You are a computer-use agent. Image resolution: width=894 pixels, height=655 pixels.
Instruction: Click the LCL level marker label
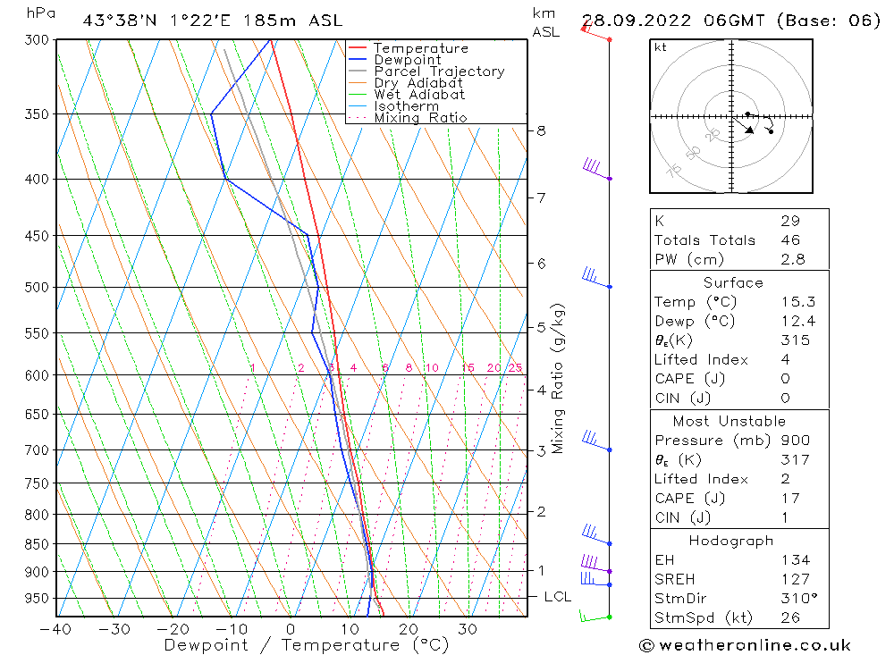(558, 597)
